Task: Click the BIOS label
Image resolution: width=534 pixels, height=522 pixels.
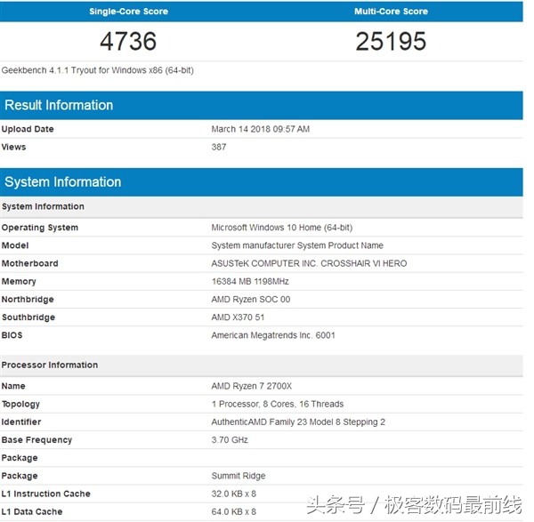Action: [x=12, y=335]
